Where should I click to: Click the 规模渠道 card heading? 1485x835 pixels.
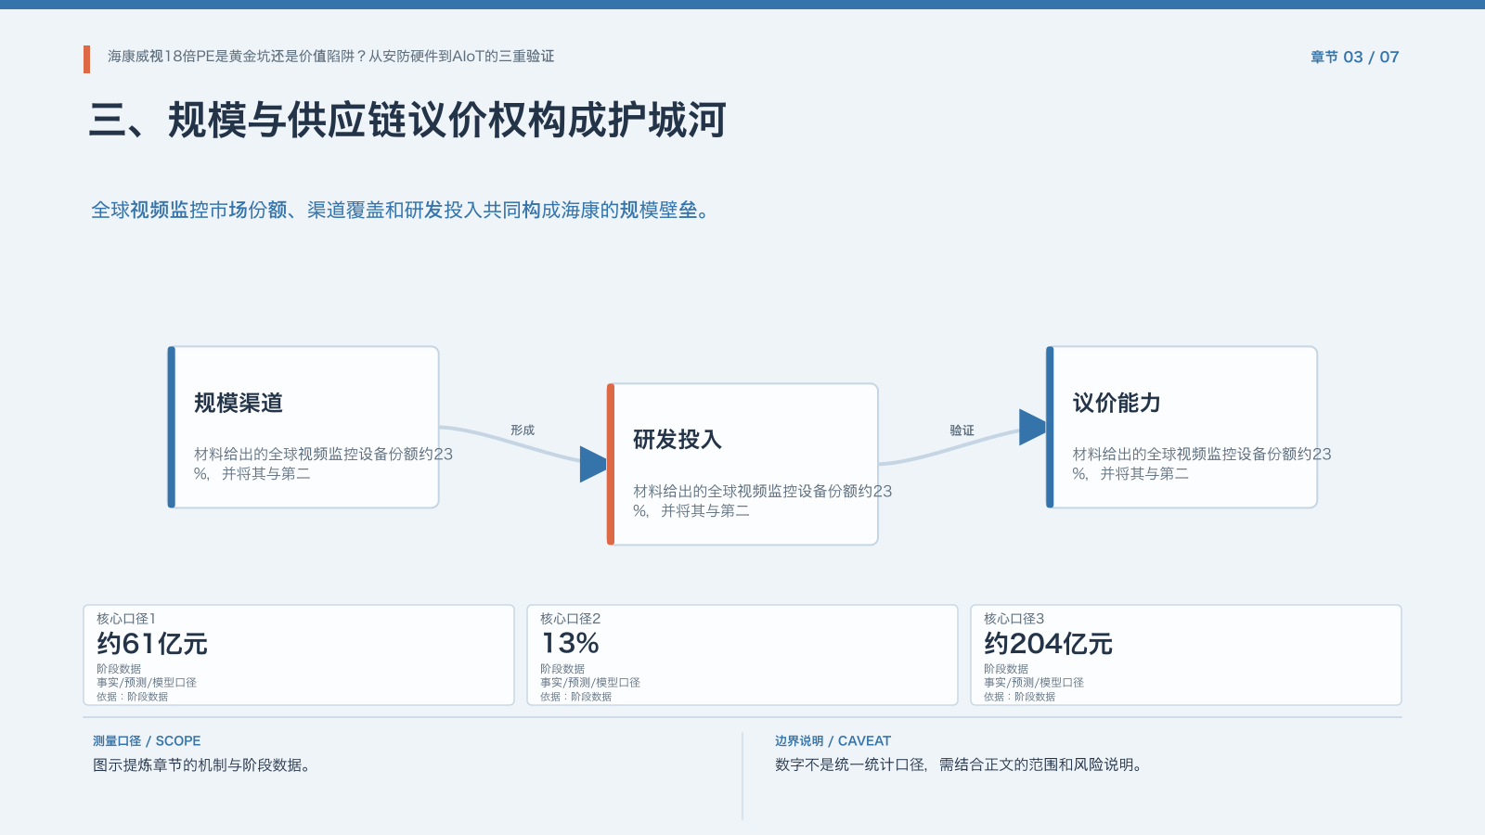coord(239,403)
